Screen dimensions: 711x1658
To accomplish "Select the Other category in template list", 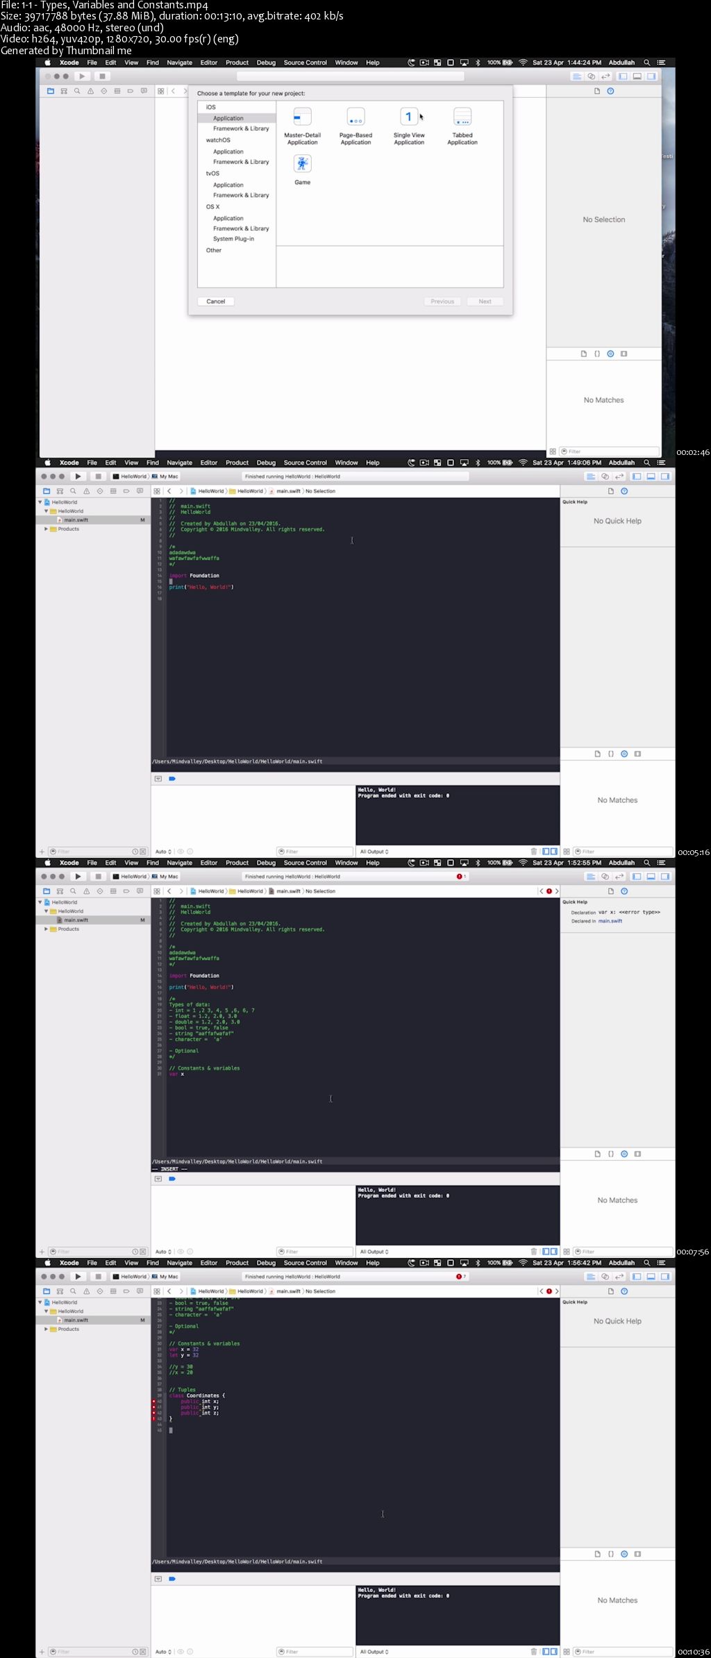I will 214,250.
